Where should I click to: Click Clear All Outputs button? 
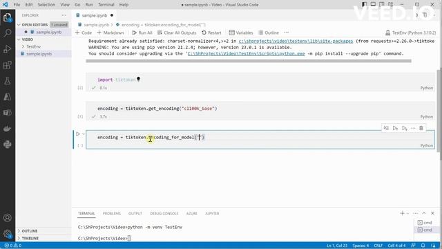click(177, 33)
